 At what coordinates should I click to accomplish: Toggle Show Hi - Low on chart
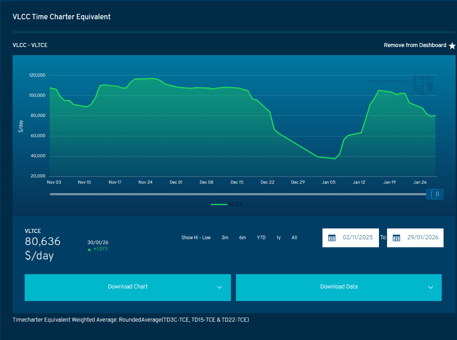point(196,237)
